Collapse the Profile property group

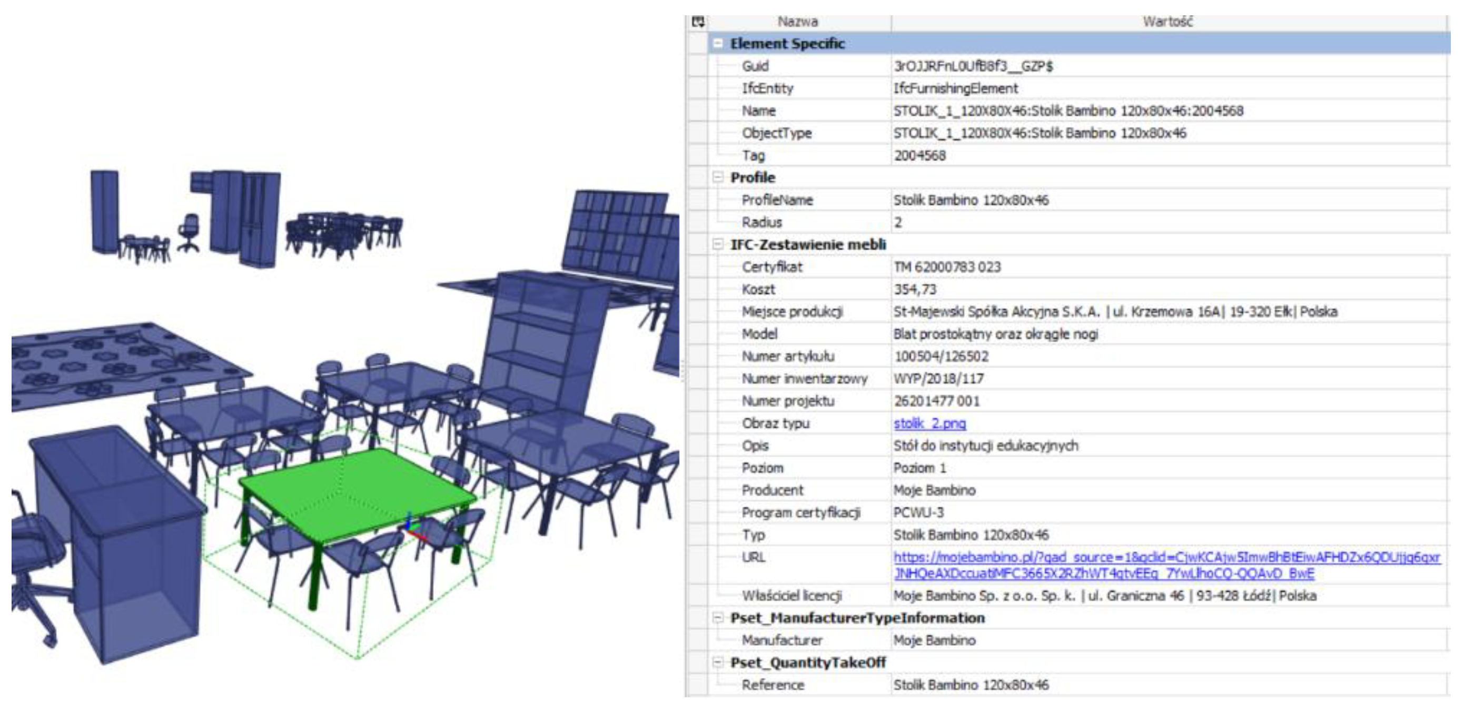pyautogui.click(x=718, y=177)
